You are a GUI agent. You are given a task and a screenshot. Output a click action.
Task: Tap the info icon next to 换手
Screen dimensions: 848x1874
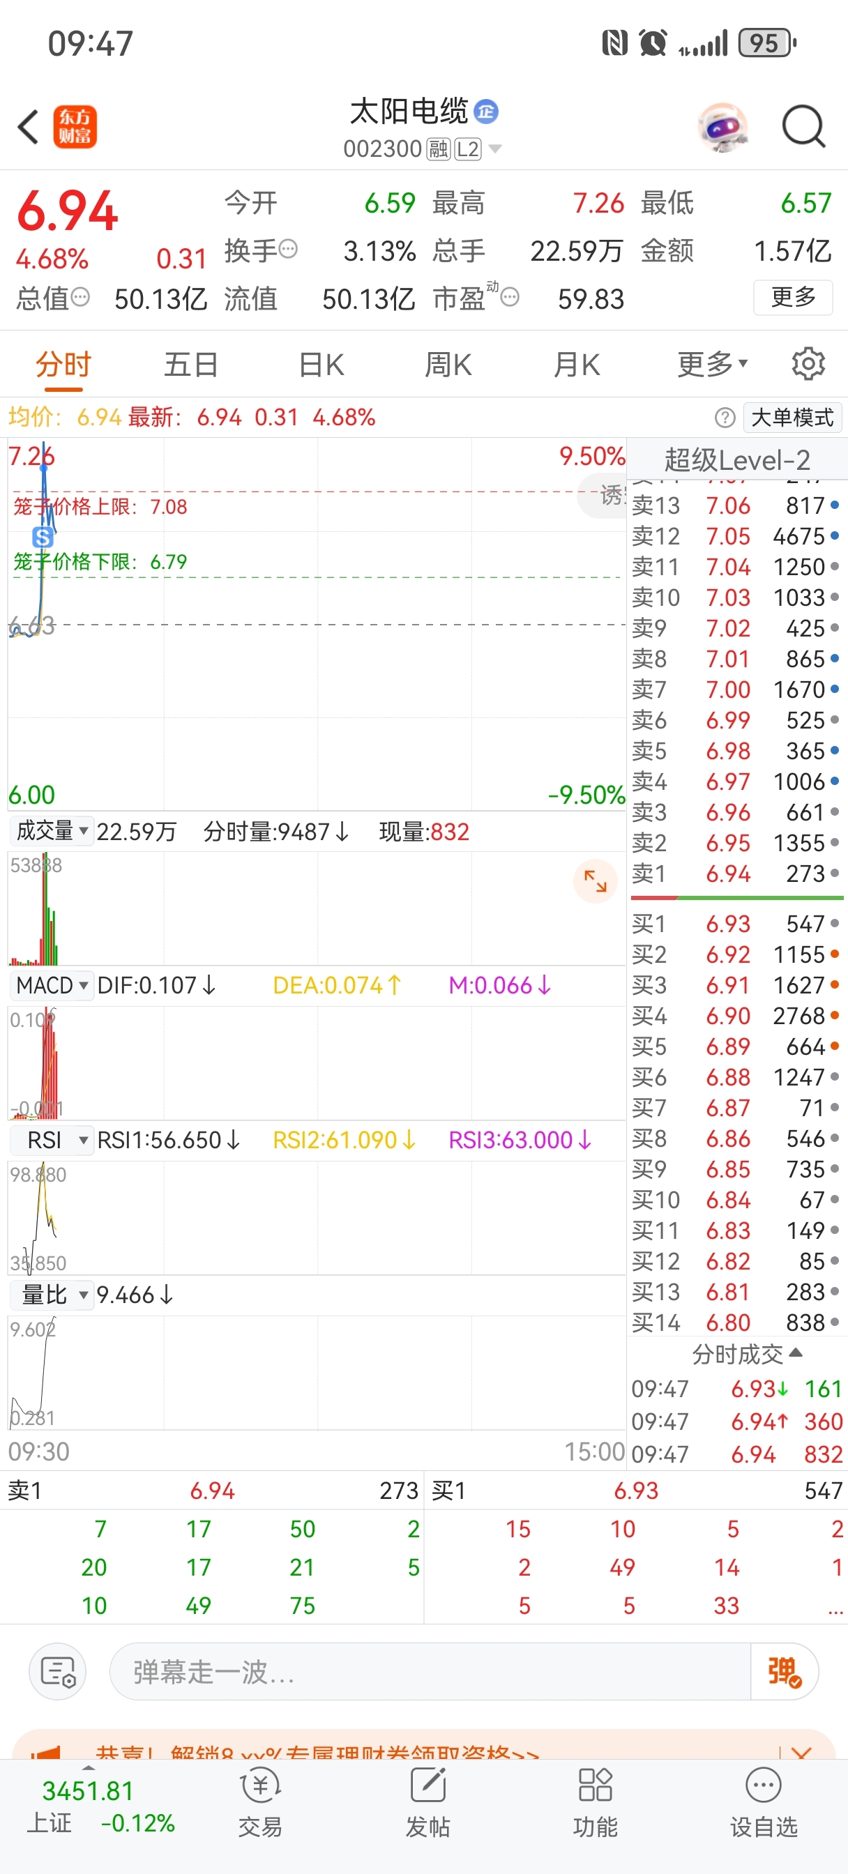[288, 250]
